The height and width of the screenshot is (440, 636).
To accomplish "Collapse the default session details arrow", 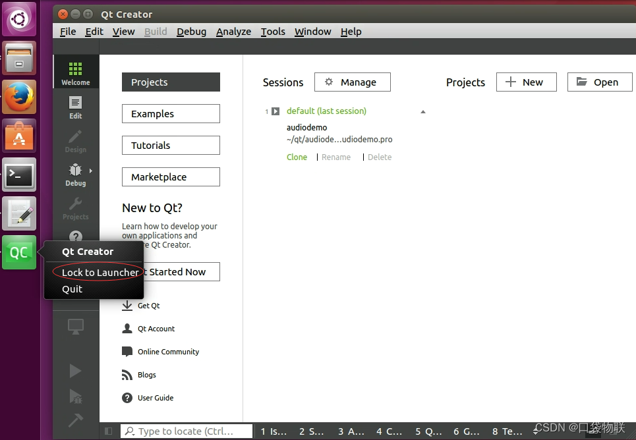I will [x=423, y=111].
